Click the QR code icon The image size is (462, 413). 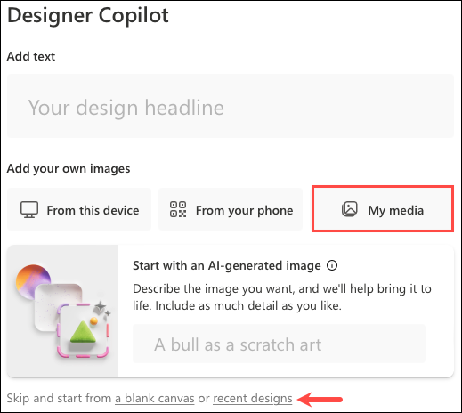(178, 209)
